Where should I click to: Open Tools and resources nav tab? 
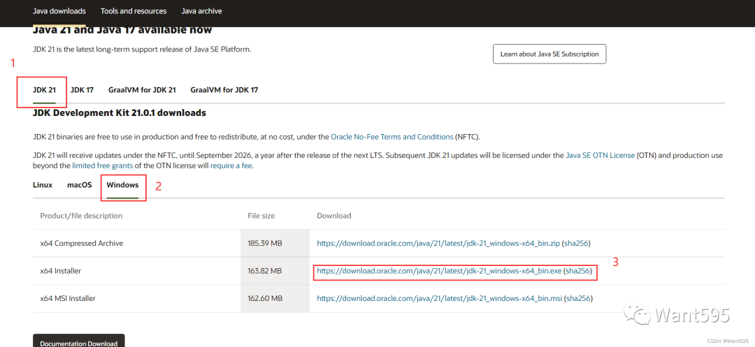coord(134,10)
